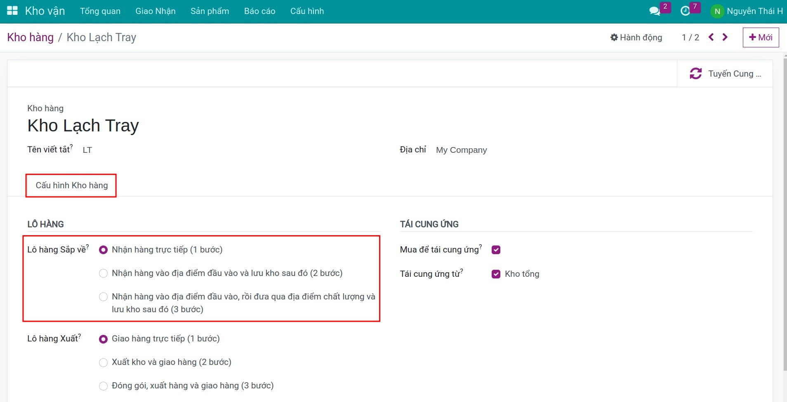Image resolution: width=787 pixels, height=402 pixels.
Task: Click the 1 / 2 pager counter
Action: tap(690, 37)
